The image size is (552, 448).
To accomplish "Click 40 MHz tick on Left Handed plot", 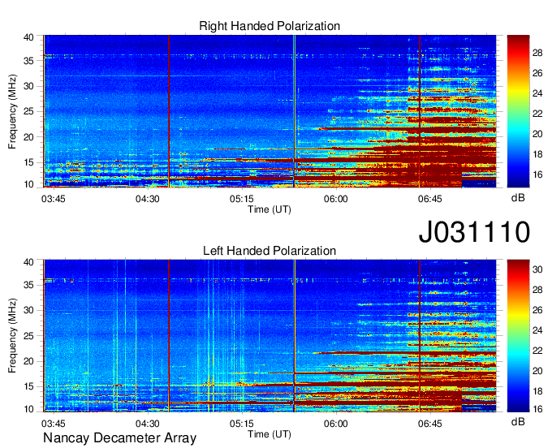I will pos(28,262).
